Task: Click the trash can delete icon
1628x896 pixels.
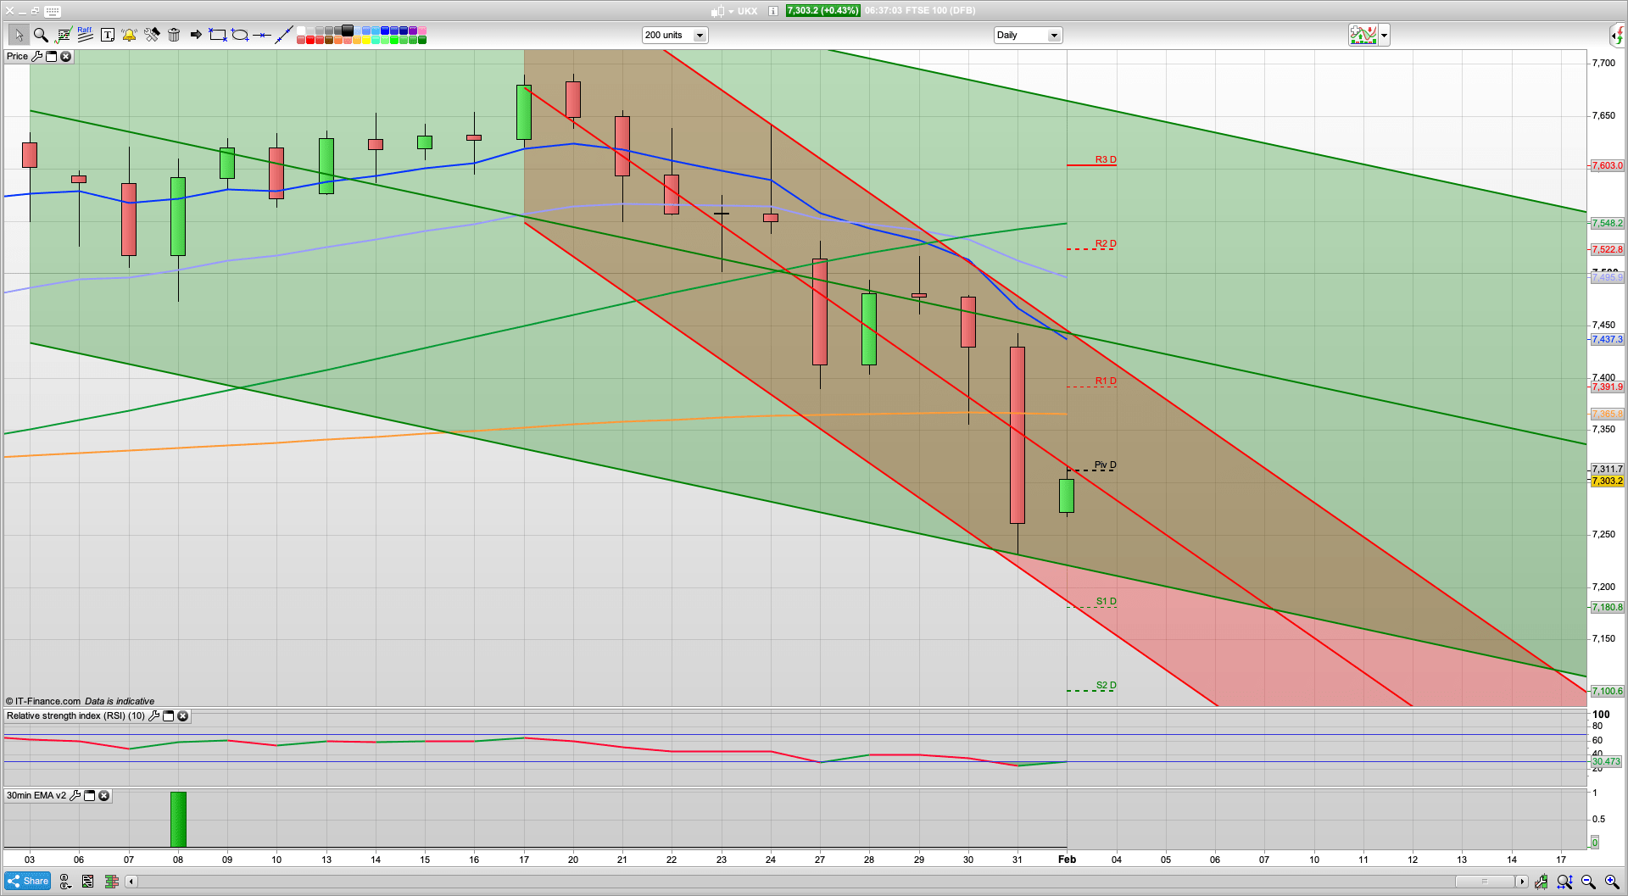Action: tap(174, 35)
